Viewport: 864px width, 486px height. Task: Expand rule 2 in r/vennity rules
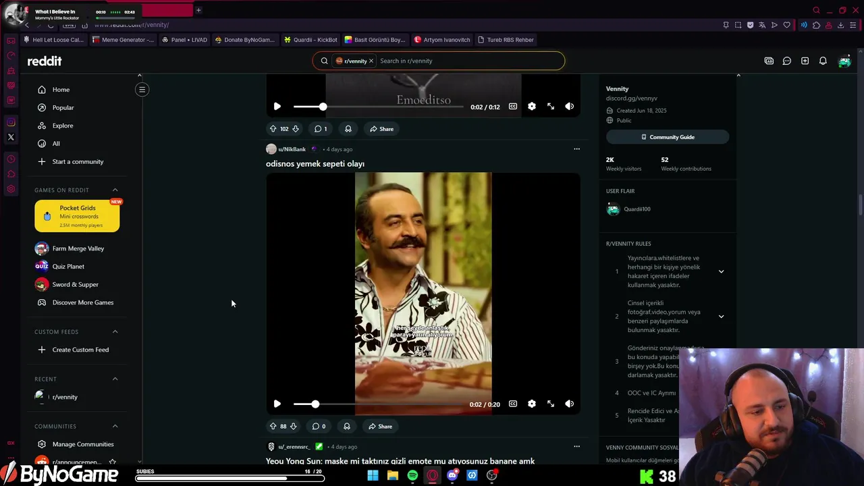coord(721,316)
